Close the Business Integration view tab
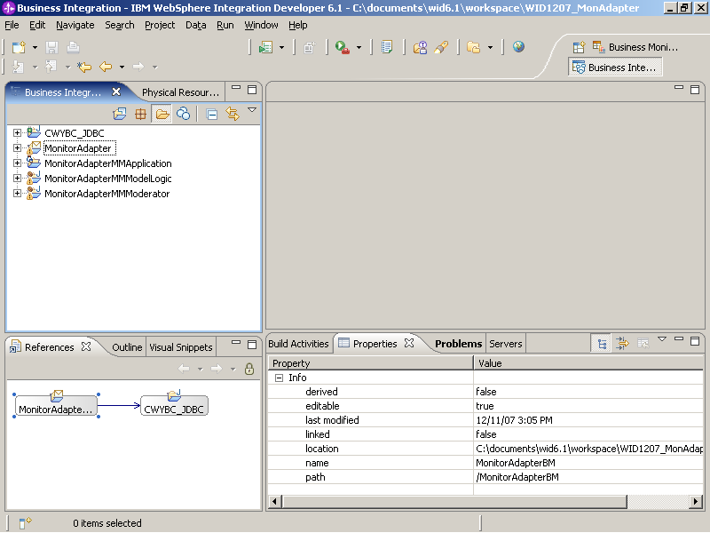This screenshot has height=533, width=710. tap(116, 92)
